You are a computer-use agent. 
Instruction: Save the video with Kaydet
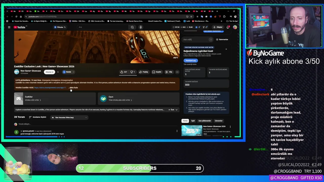[x=157, y=72]
